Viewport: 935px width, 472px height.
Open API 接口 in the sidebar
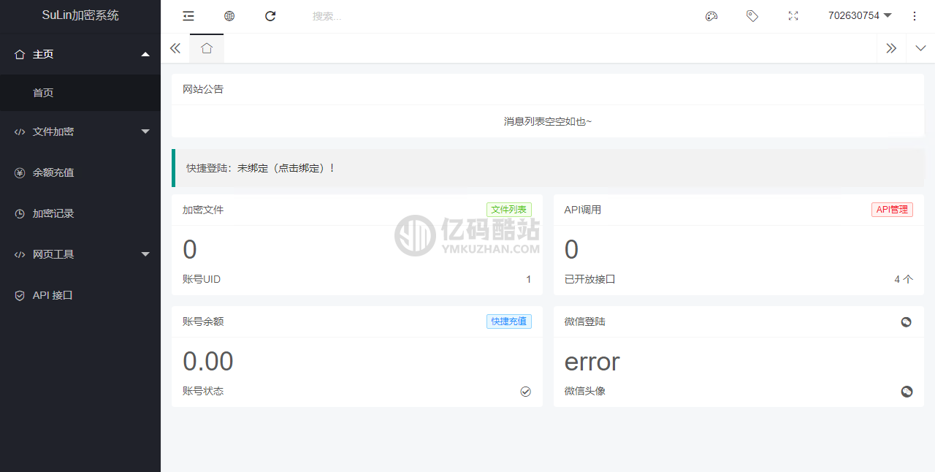coord(80,295)
